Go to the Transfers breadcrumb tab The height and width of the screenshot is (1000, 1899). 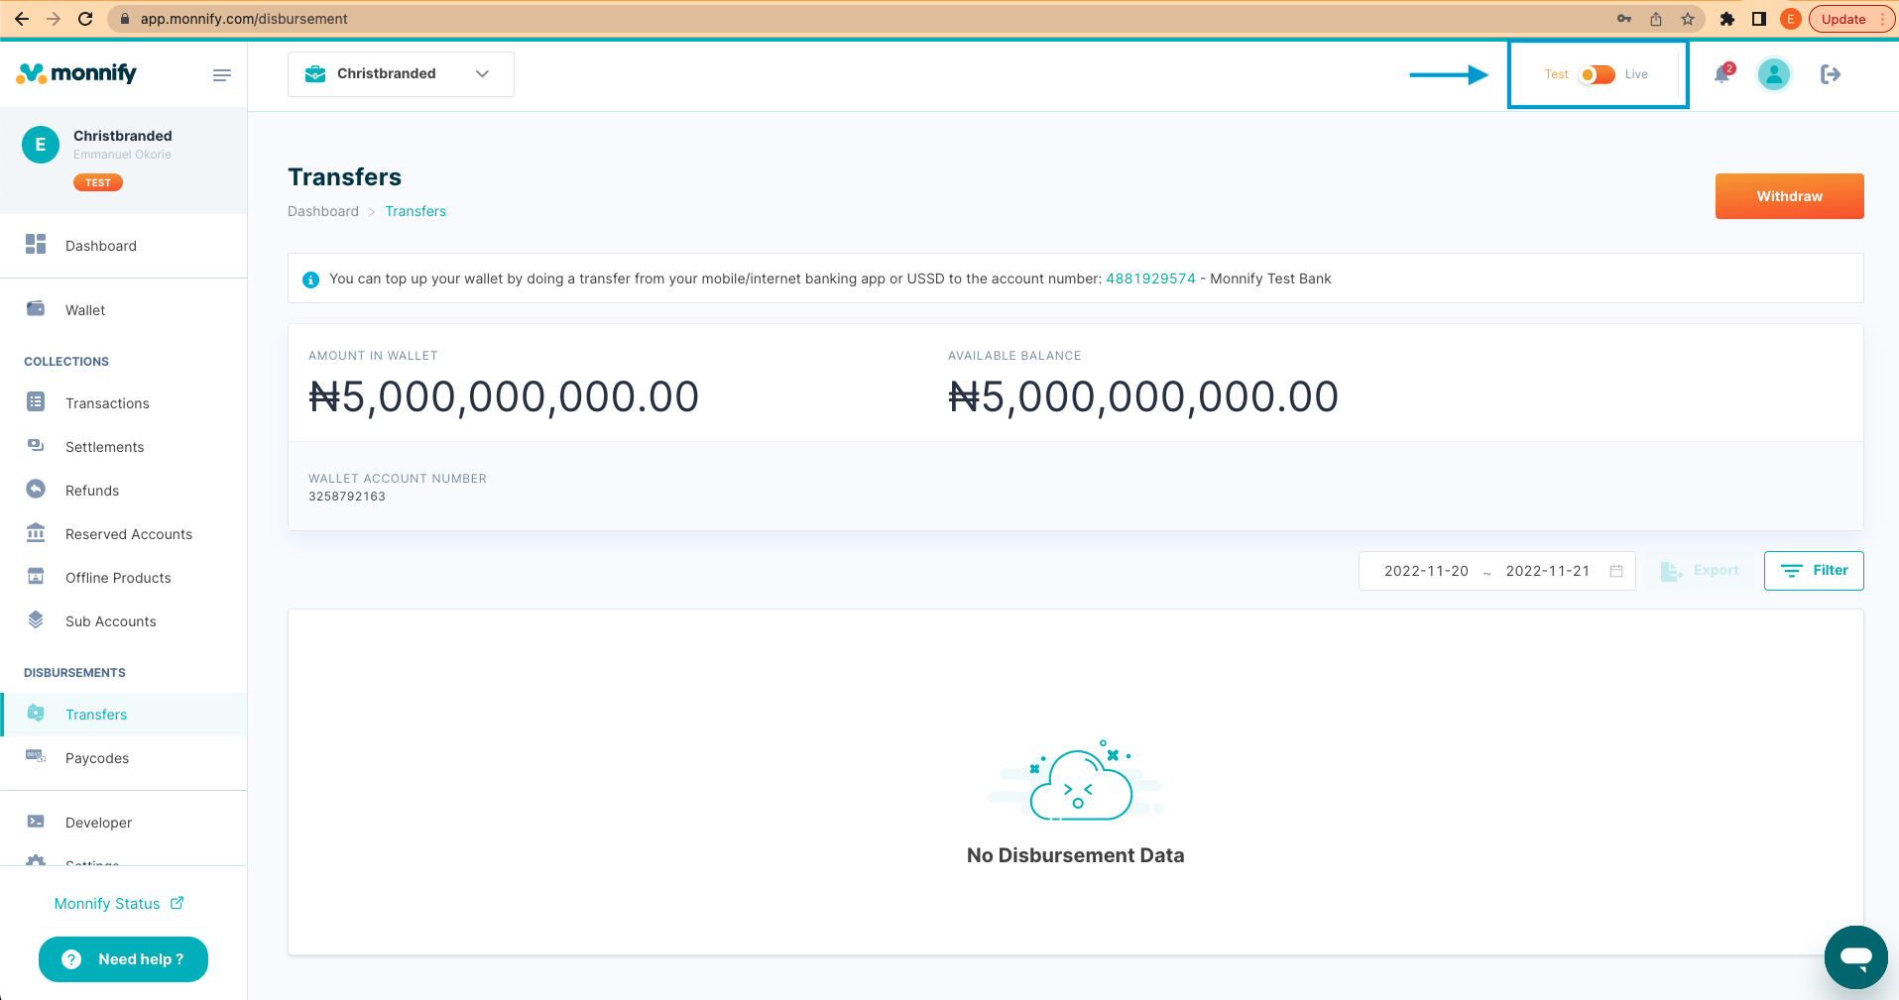click(x=415, y=211)
